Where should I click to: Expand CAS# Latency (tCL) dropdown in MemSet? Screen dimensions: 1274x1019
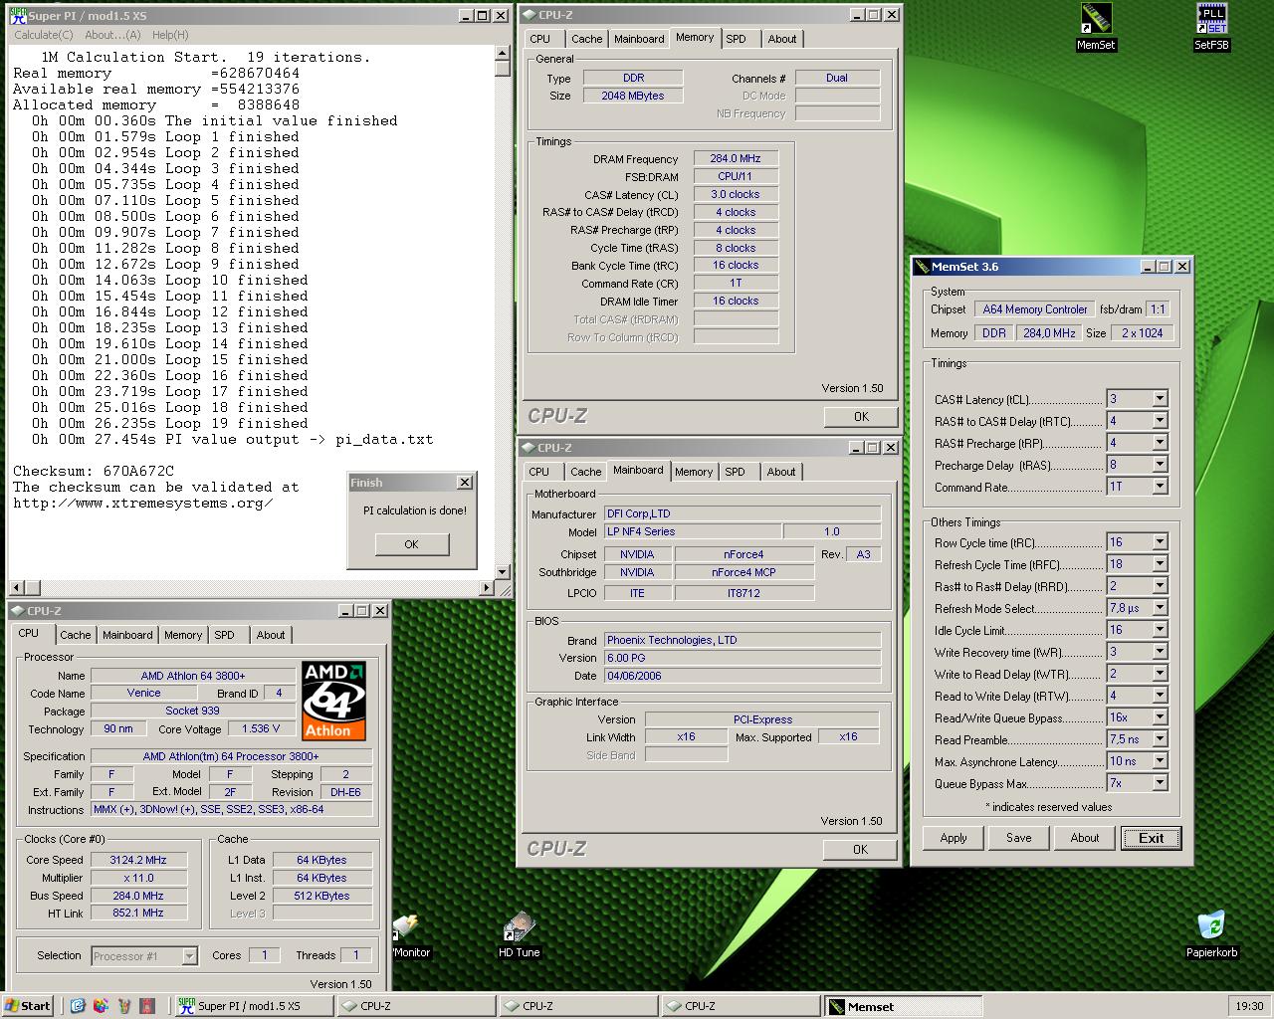[1160, 399]
